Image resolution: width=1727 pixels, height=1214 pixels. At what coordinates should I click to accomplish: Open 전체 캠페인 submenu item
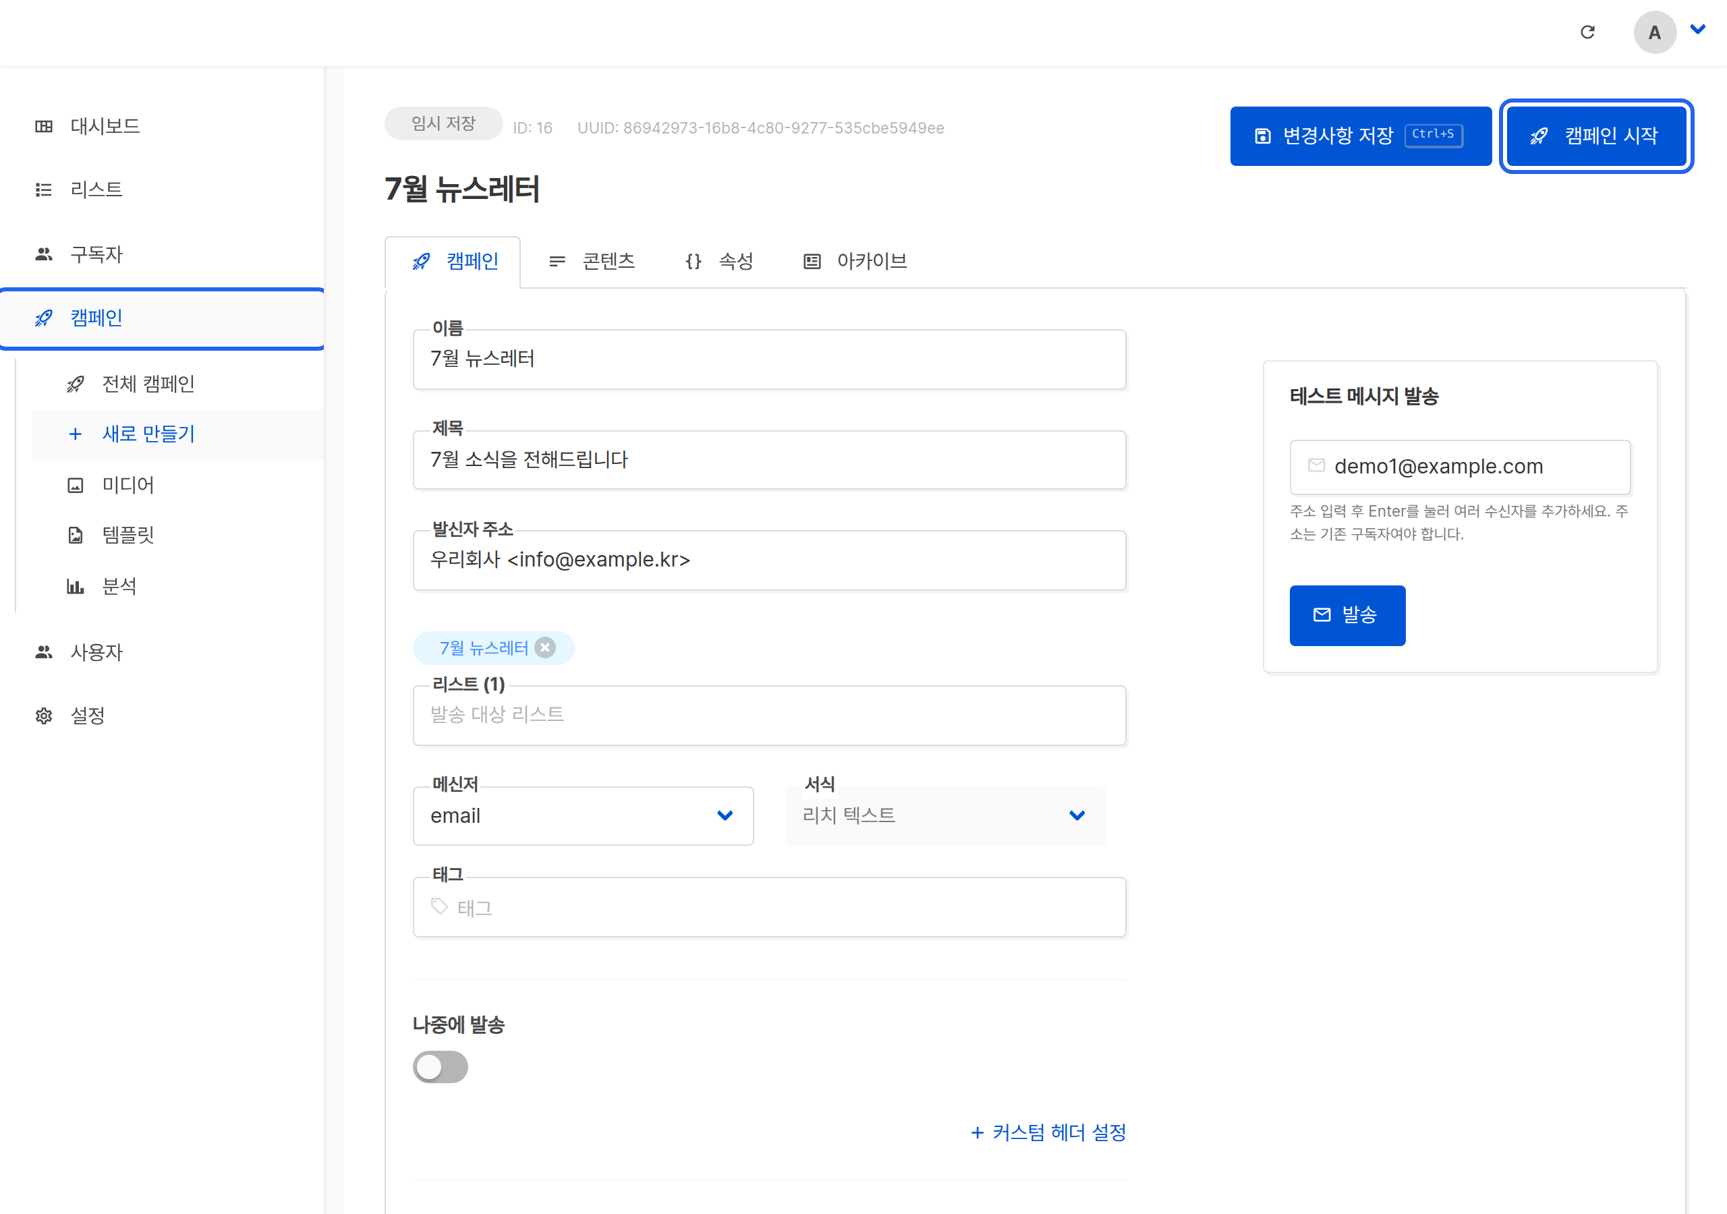pos(177,384)
